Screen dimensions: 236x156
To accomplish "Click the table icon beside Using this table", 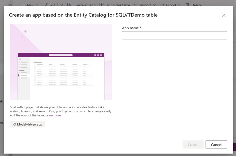I will [x=101, y=4].
